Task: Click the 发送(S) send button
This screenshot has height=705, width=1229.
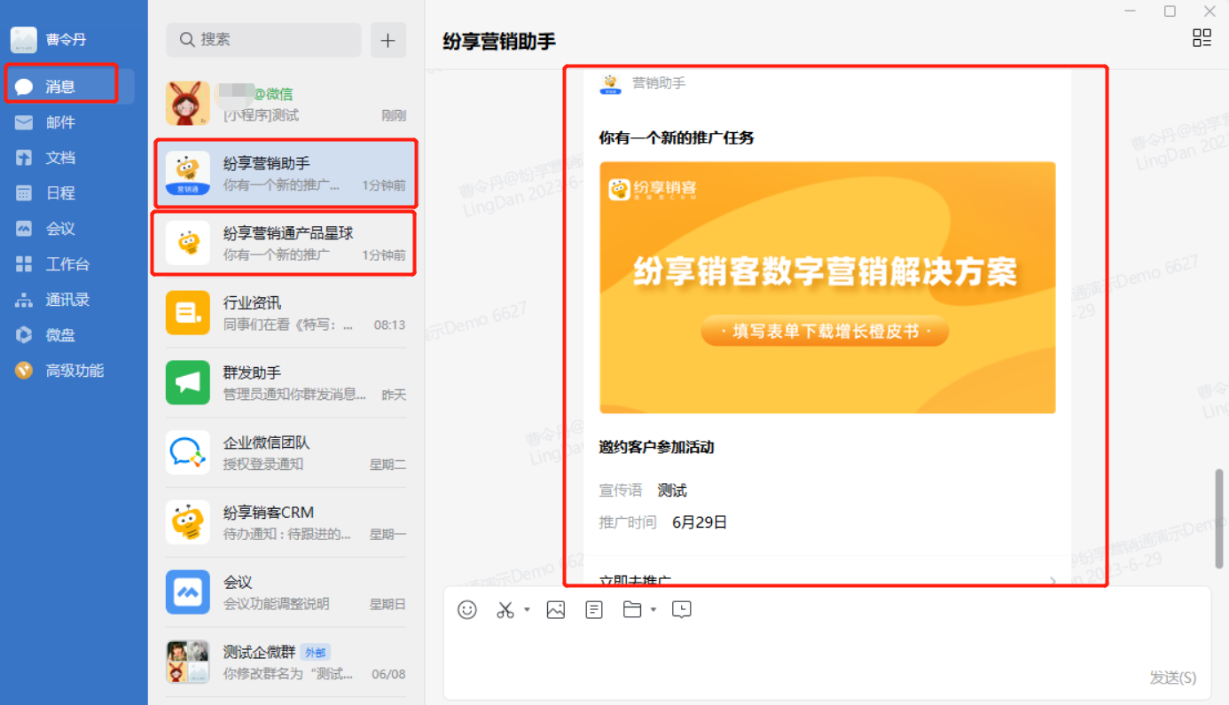Action: click(x=1173, y=678)
